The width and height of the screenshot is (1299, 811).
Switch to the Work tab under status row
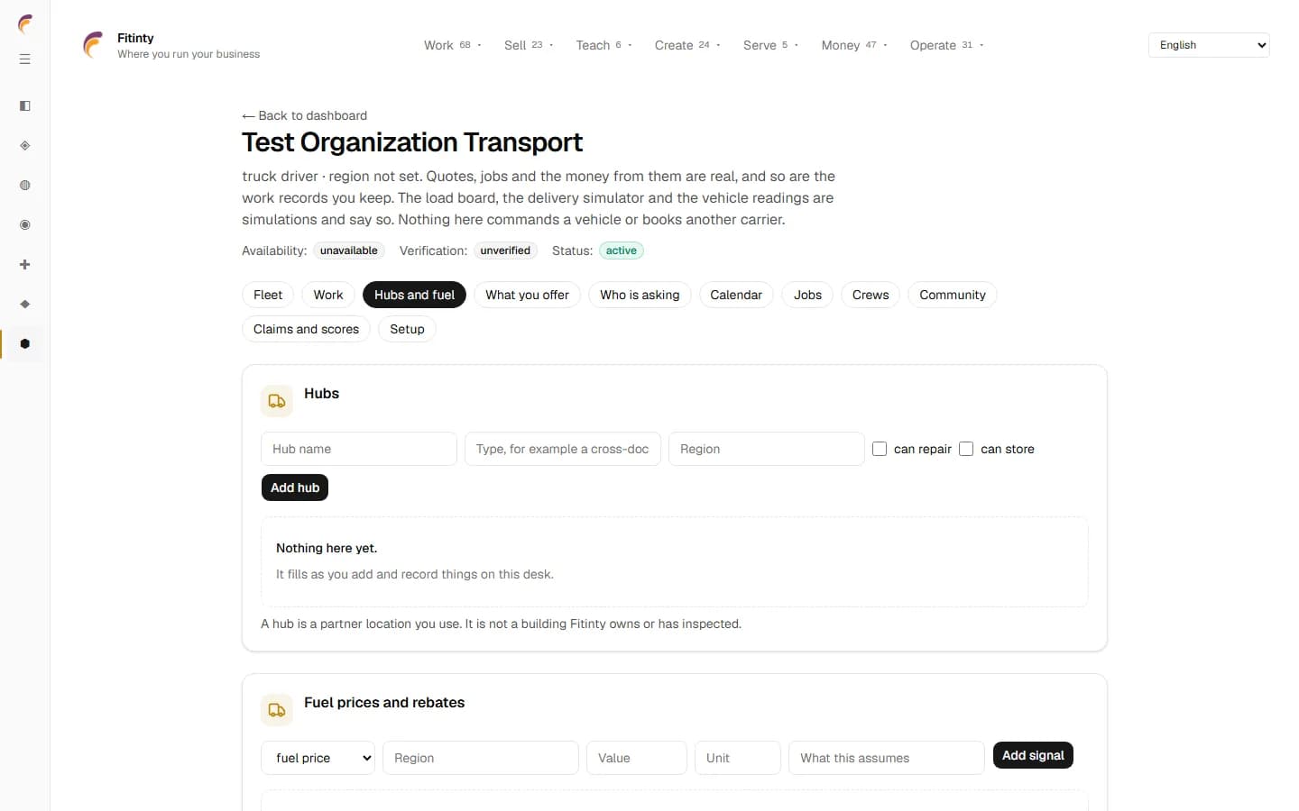coord(328,295)
